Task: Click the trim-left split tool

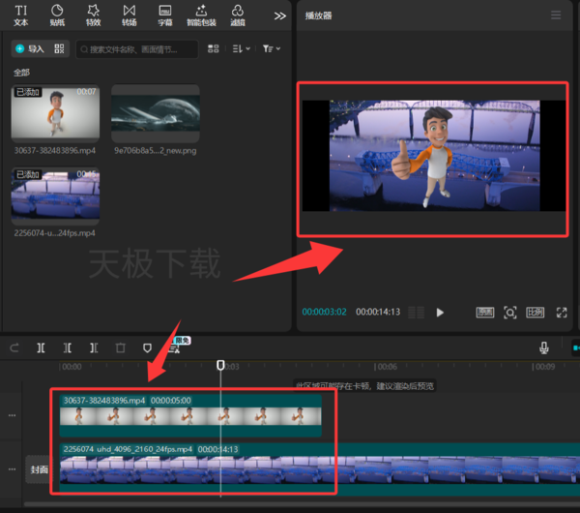Action: [x=68, y=347]
